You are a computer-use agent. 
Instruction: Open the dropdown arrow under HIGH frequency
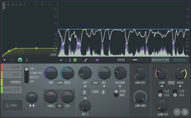pyautogui.click(x=180, y=86)
